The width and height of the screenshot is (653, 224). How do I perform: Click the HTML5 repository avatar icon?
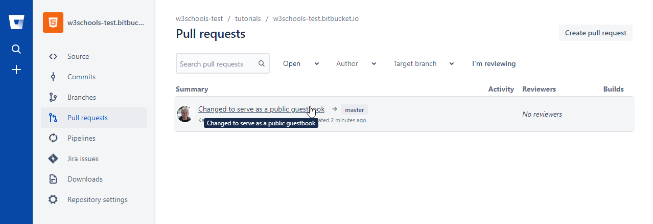pos(53,23)
